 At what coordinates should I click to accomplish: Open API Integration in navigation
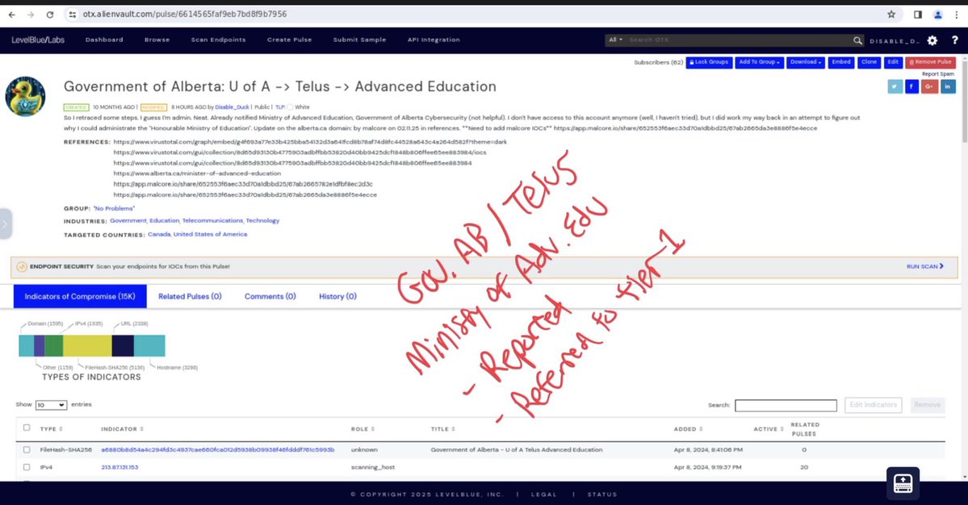click(434, 40)
